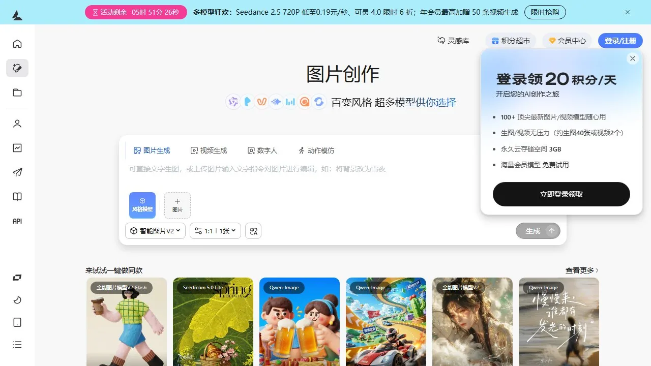Close the login rewards popup
The width and height of the screenshot is (651, 366).
[633, 58]
